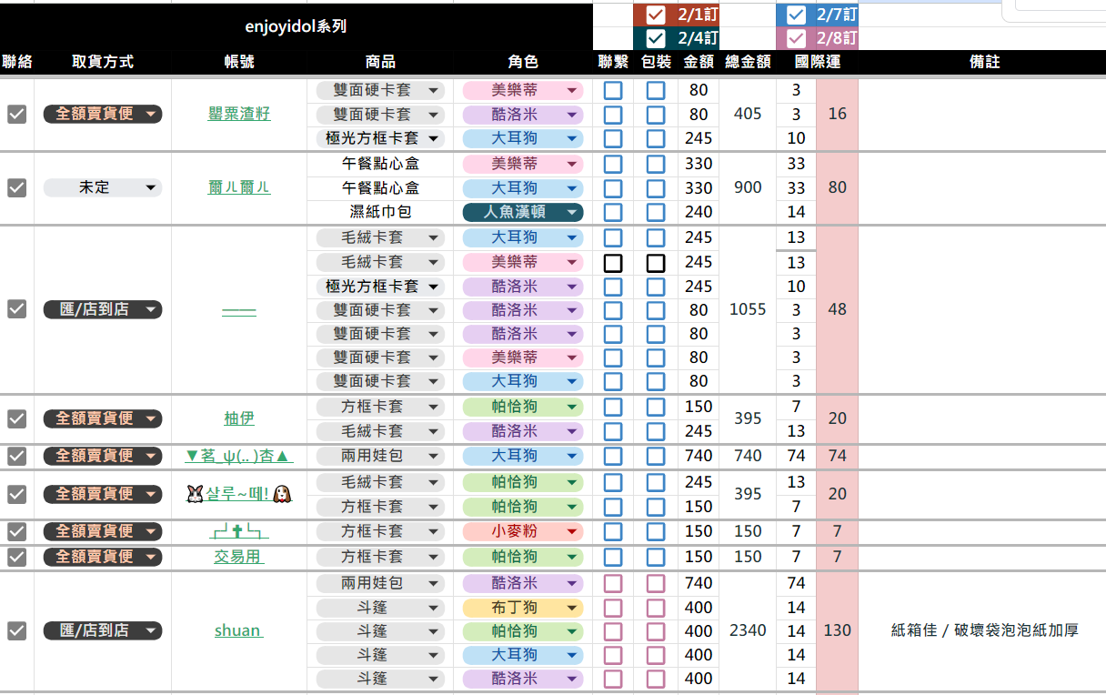Open the ┌┘✝└┐ account link
This screenshot has width=1106, height=695.
[238, 531]
